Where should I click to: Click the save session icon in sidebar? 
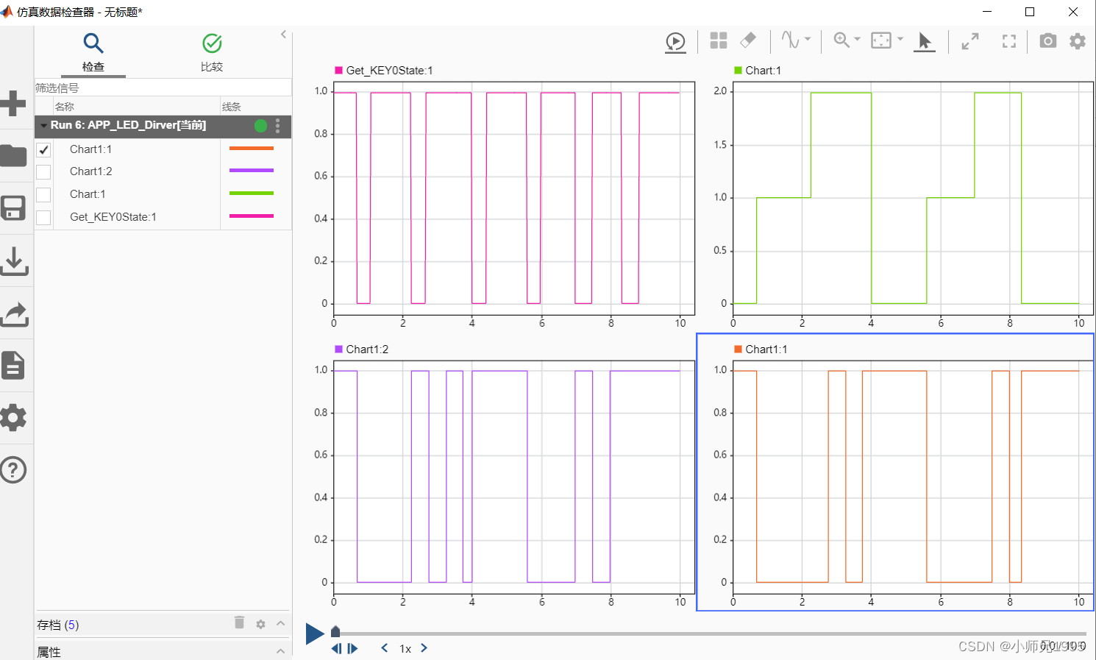(x=15, y=208)
